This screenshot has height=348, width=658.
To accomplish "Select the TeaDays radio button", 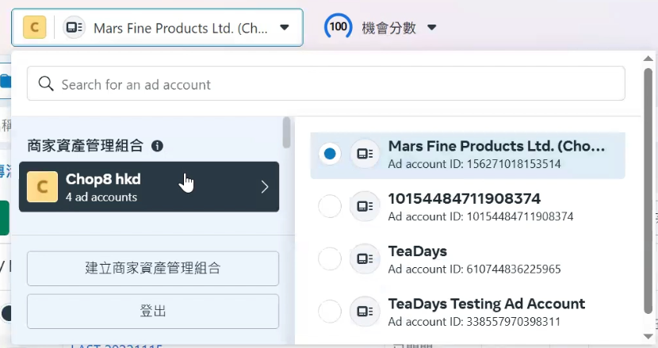I will click(330, 259).
